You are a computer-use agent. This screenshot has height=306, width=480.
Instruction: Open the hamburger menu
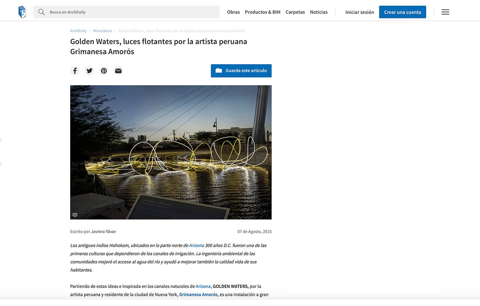click(445, 12)
